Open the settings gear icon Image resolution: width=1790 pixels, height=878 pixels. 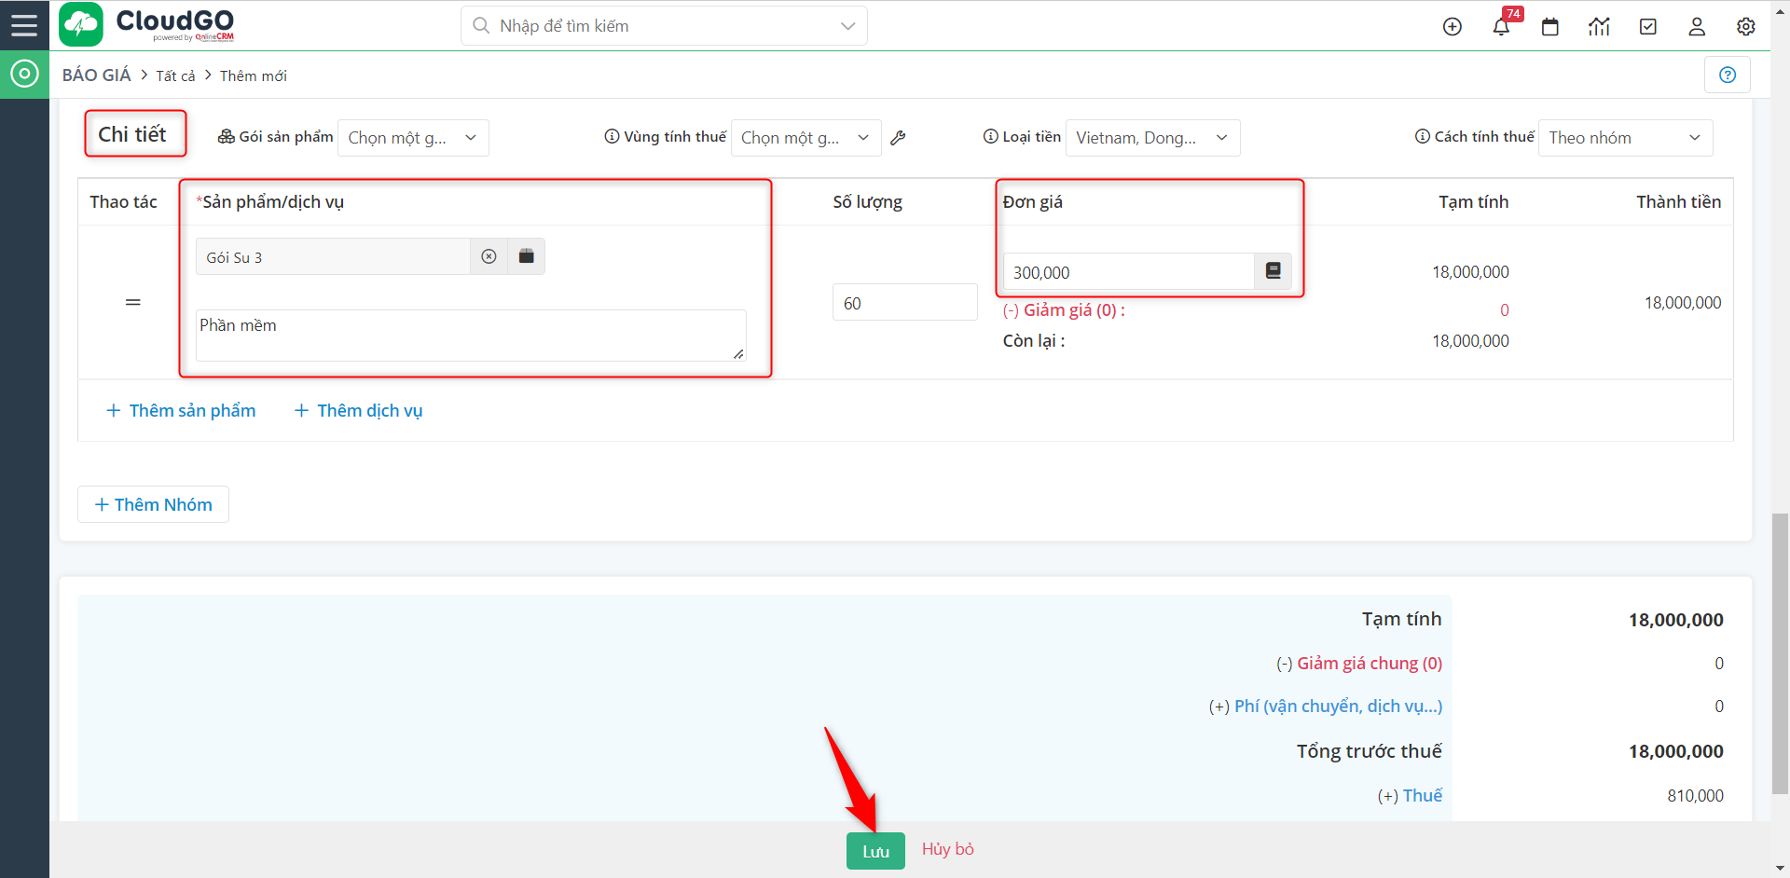point(1745,27)
